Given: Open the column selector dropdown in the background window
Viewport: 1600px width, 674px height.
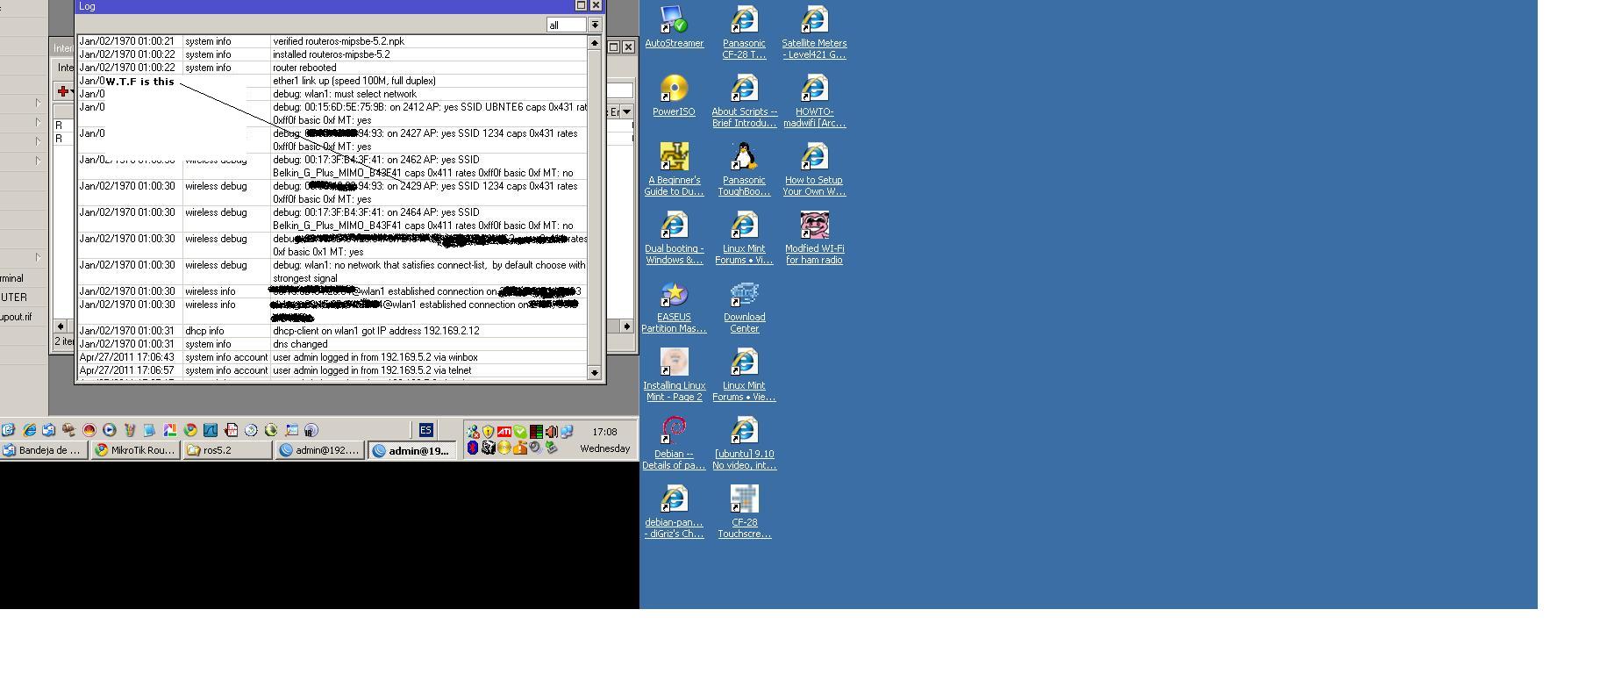Looking at the screenshot, I should pyautogui.click(x=626, y=111).
